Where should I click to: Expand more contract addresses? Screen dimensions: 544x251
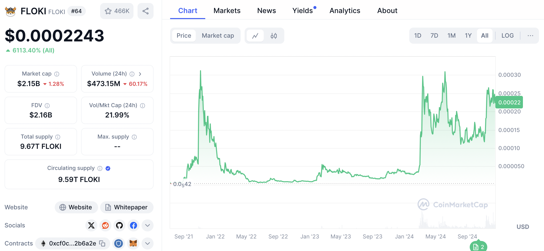148,243
